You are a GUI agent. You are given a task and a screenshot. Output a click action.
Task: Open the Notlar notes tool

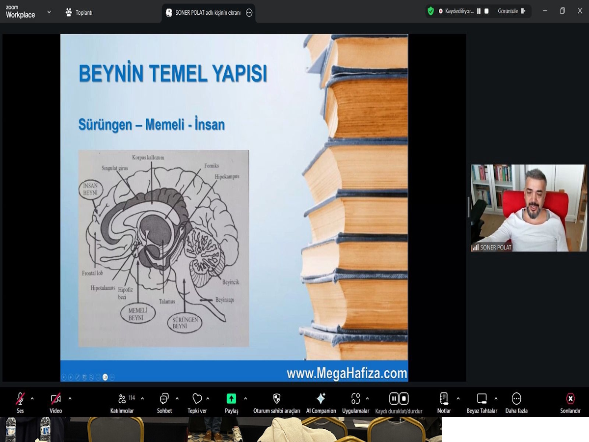click(444, 399)
